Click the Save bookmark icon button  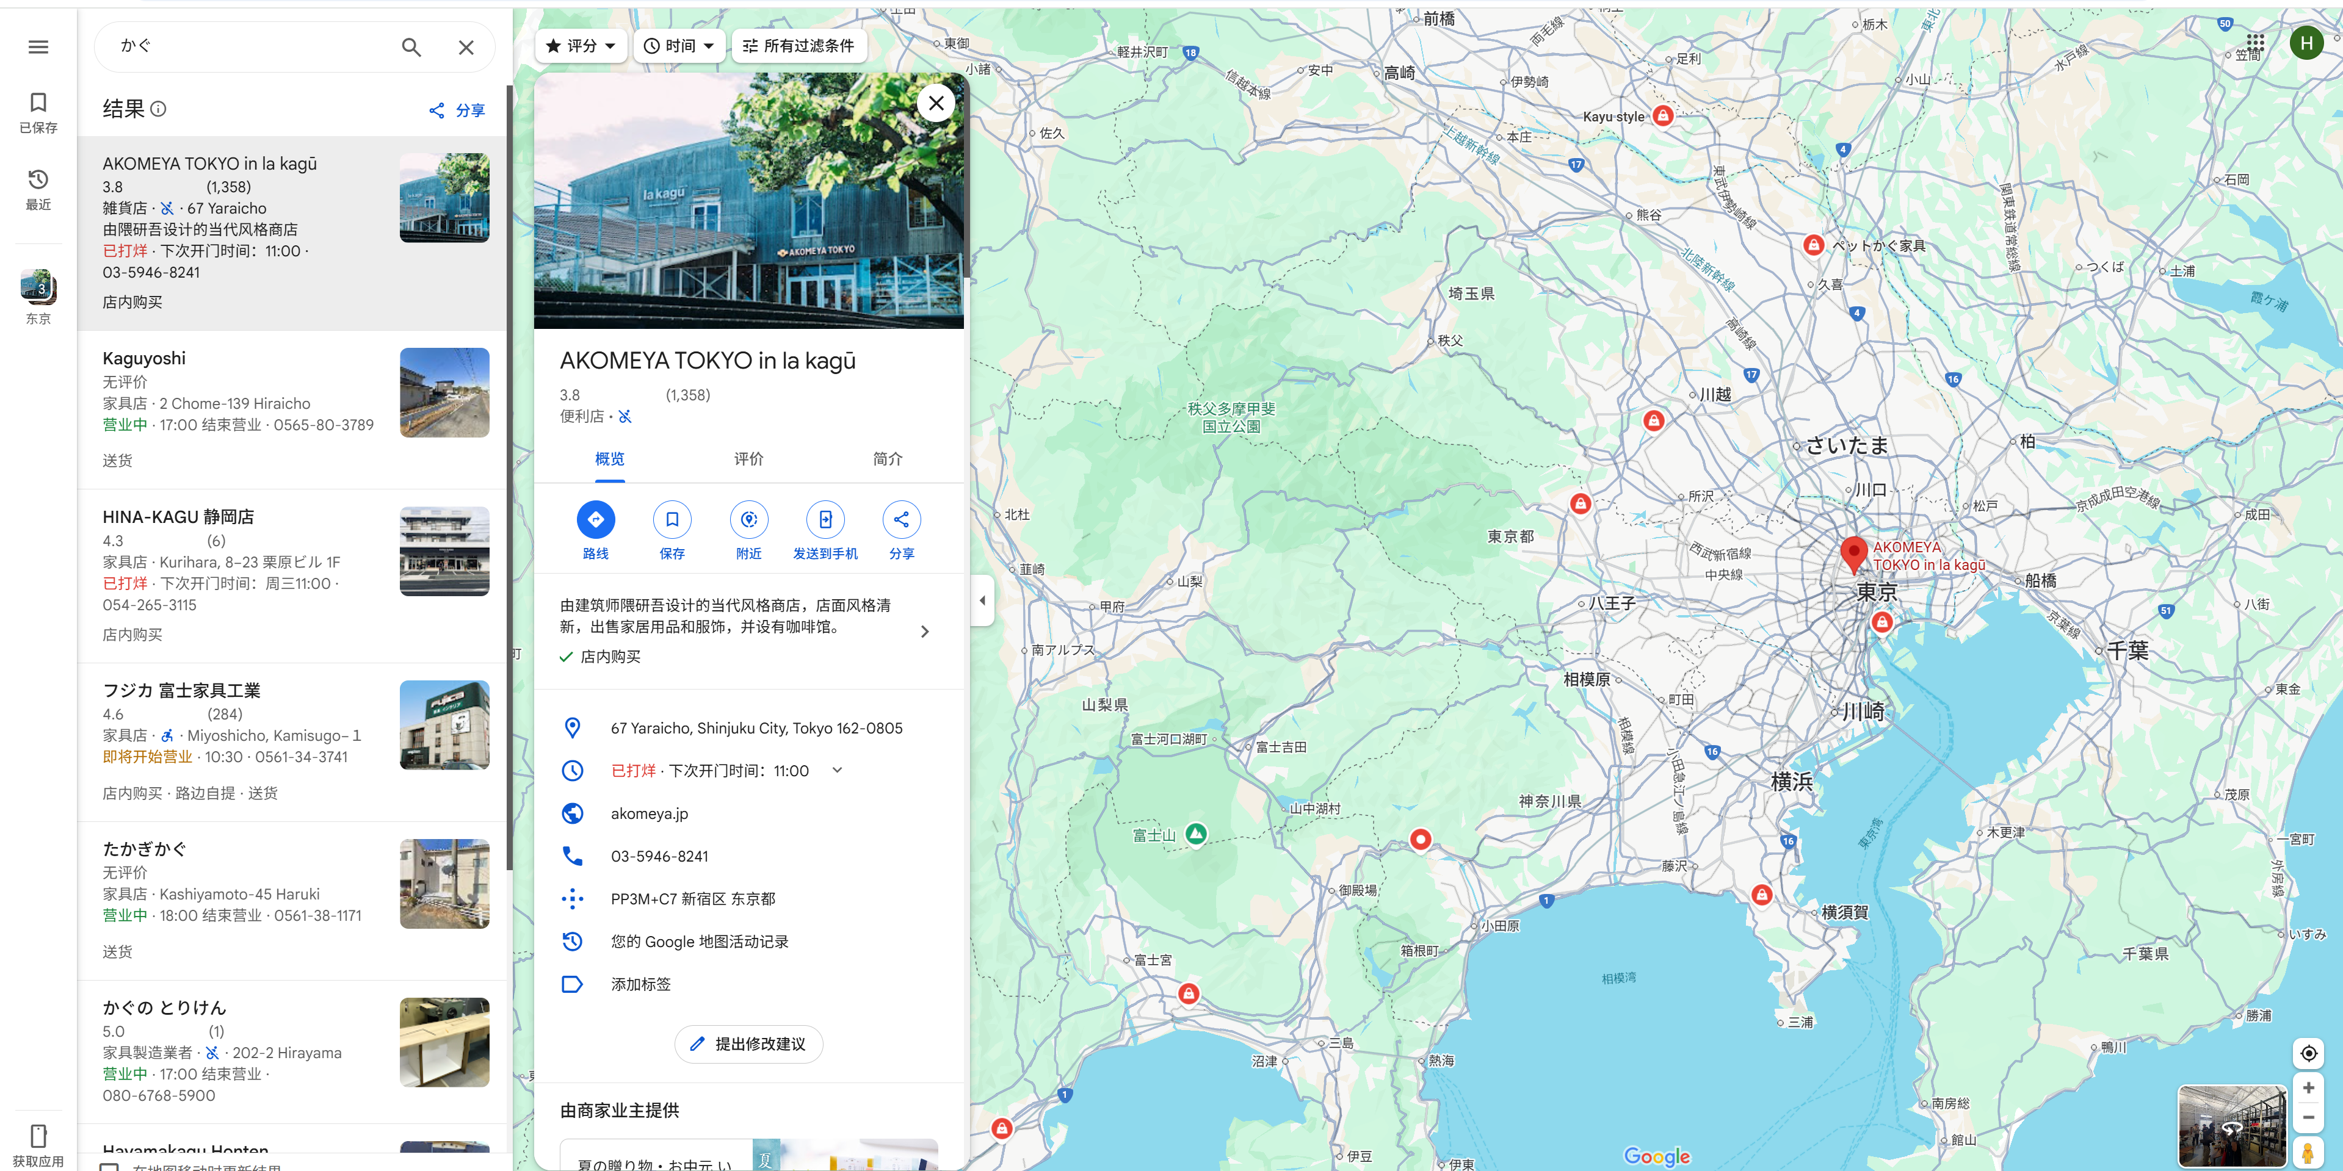click(672, 519)
